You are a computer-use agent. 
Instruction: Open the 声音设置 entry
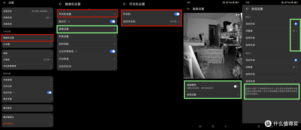click(x=87, y=37)
